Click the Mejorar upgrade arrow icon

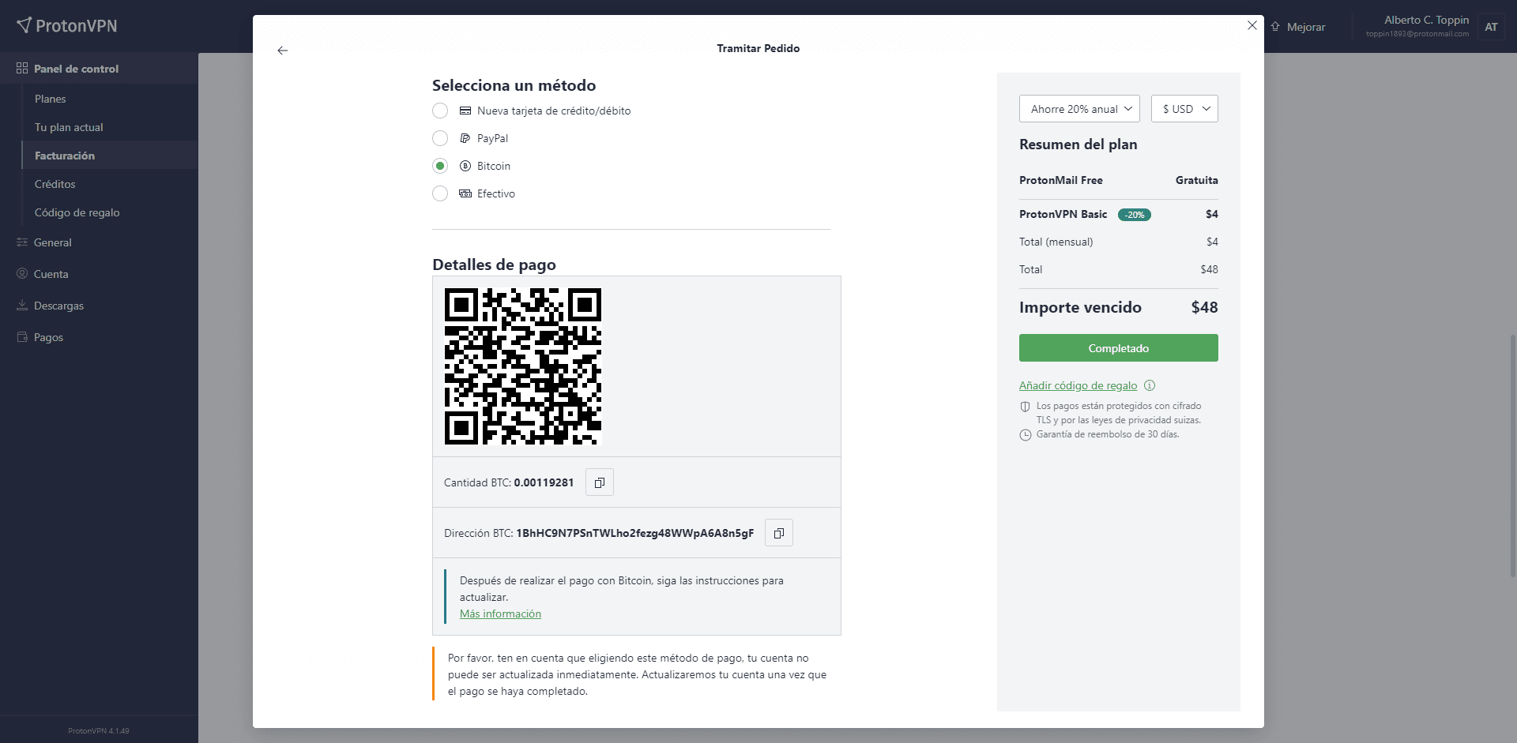click(1275, 27)
